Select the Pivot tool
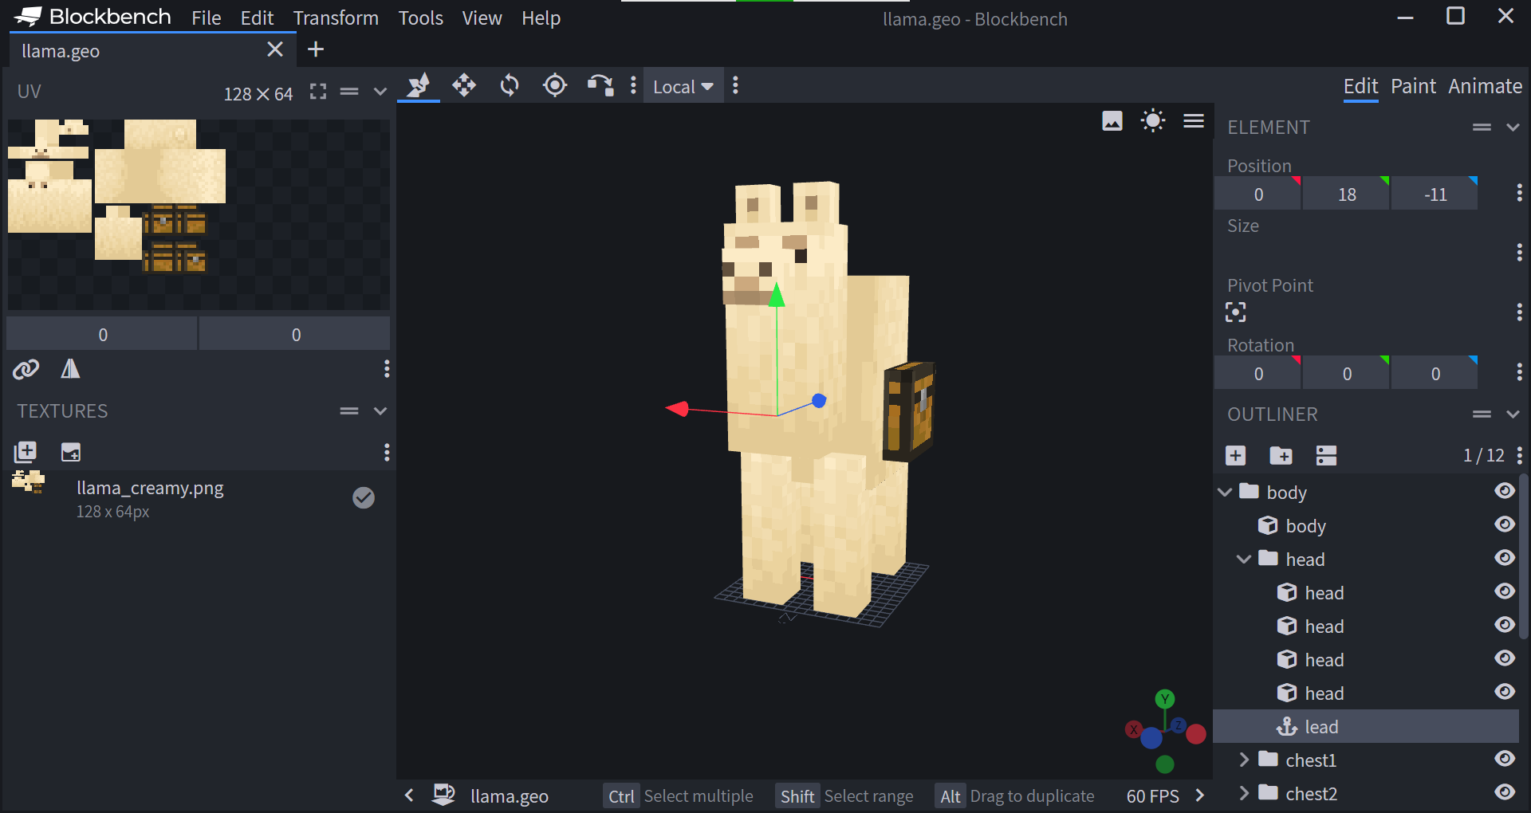 pos(555,85)
